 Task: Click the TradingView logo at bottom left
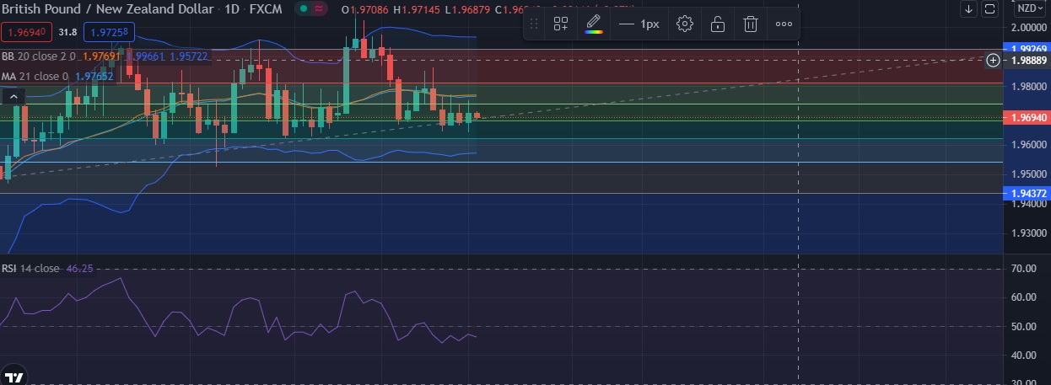pyautogui.click(x=13, y=377)
